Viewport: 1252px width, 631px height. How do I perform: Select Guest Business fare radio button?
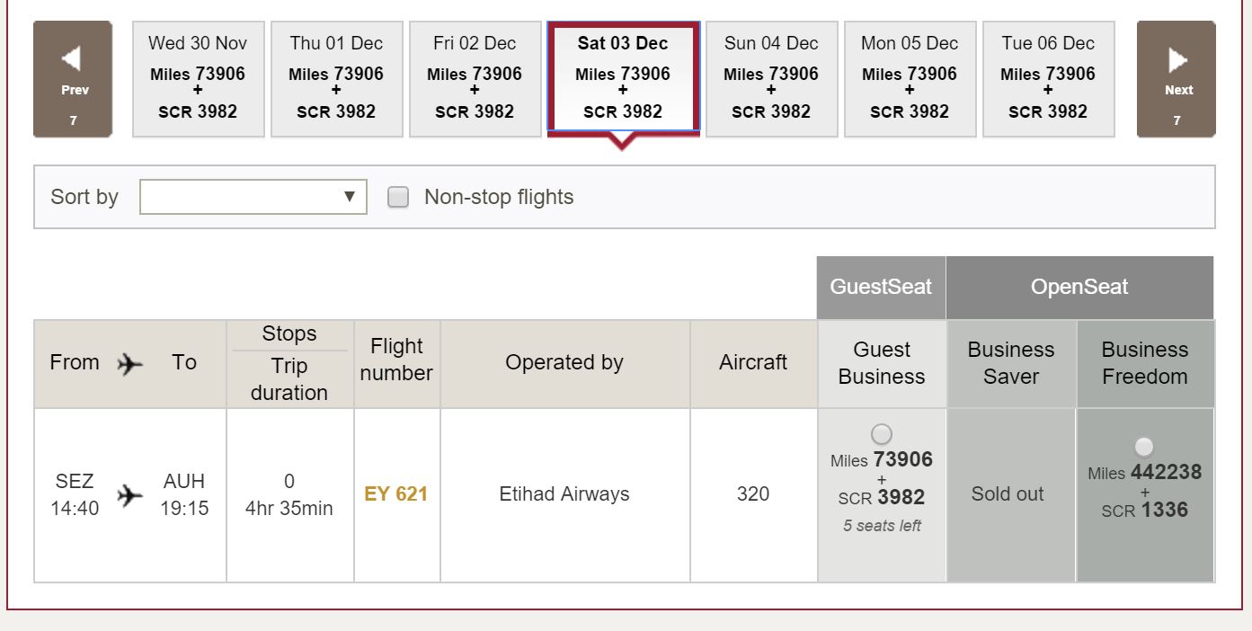[882, 433]
